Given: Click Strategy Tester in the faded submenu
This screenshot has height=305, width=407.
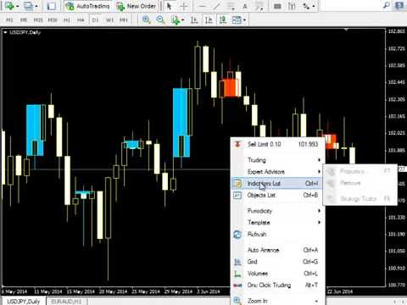Looking at the screenshot, I should (x=360, y=198).
